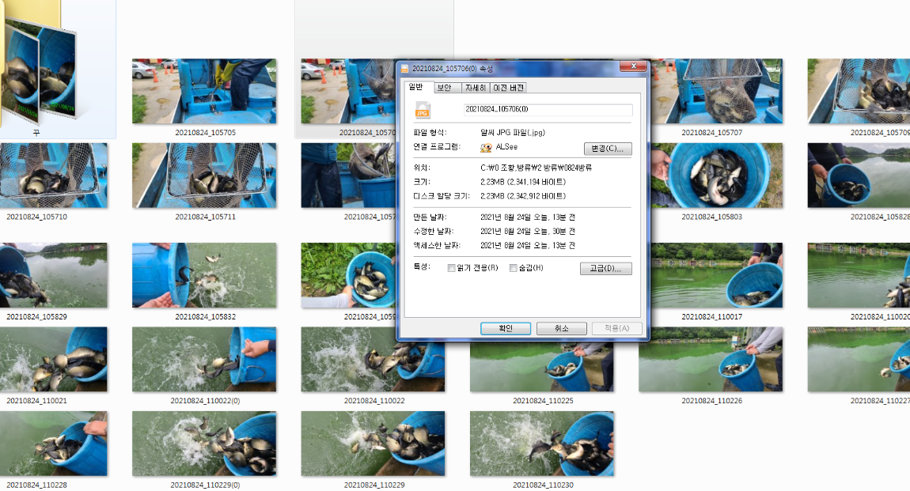
Task: Toggle the 숨김 (hidden) attribute checkbox
Action: tap(513, 268)
